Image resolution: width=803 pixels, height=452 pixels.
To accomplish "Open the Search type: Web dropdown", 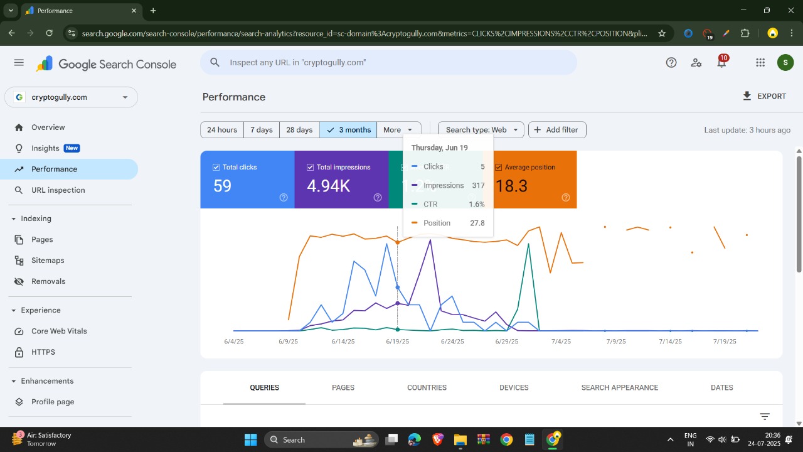I will 481,130.
